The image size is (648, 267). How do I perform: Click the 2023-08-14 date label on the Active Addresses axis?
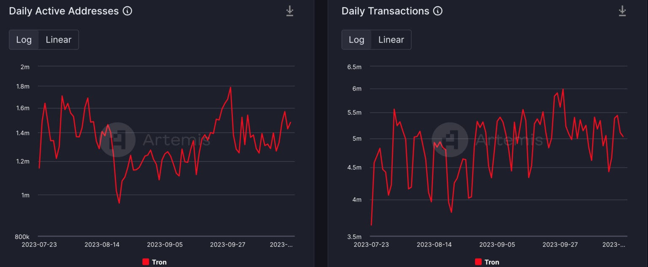tap(102, 244)
